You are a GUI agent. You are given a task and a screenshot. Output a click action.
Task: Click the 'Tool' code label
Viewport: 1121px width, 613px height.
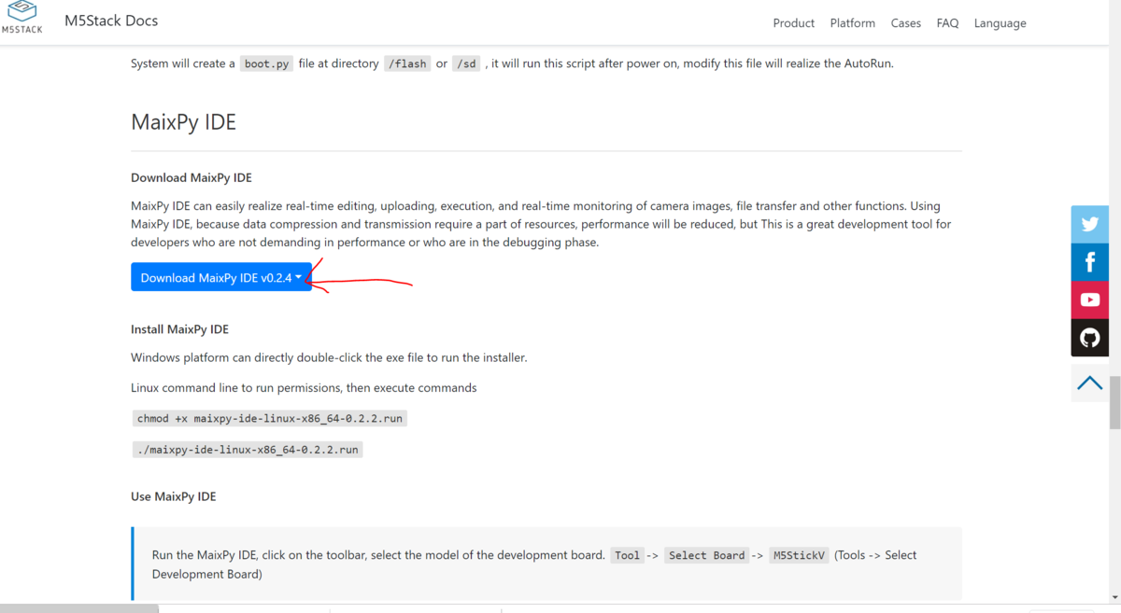pos(628,555)
